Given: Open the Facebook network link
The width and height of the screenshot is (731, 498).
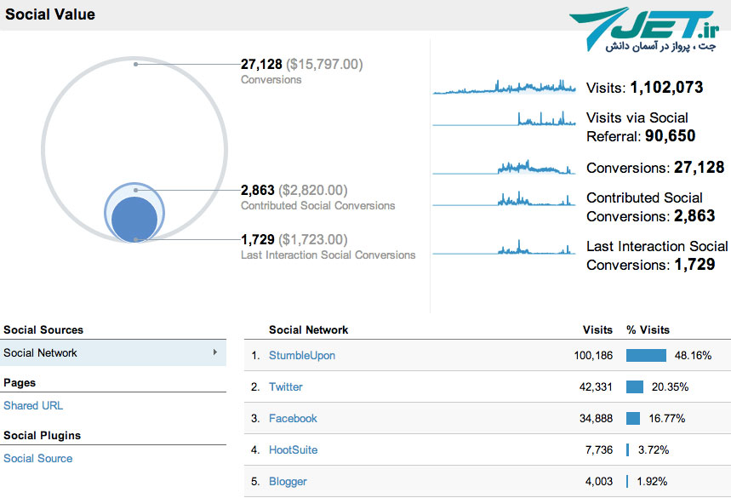Looking at the screenshot, I should [x=293, y=418].
